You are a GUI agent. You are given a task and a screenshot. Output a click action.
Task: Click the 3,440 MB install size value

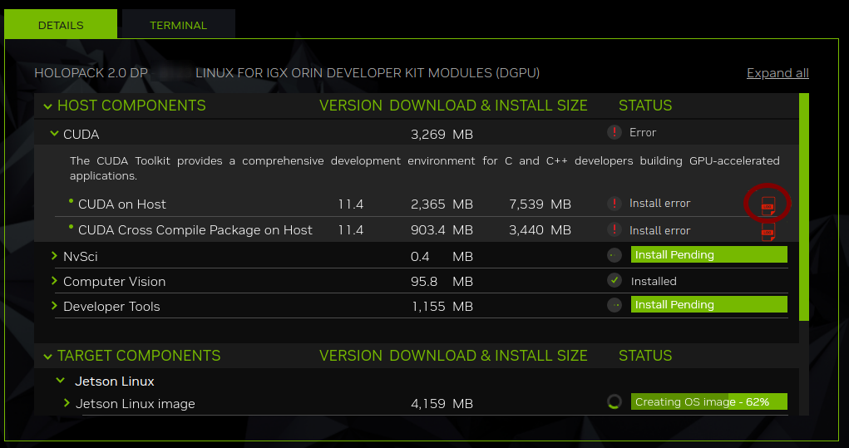tap(540, 230)
